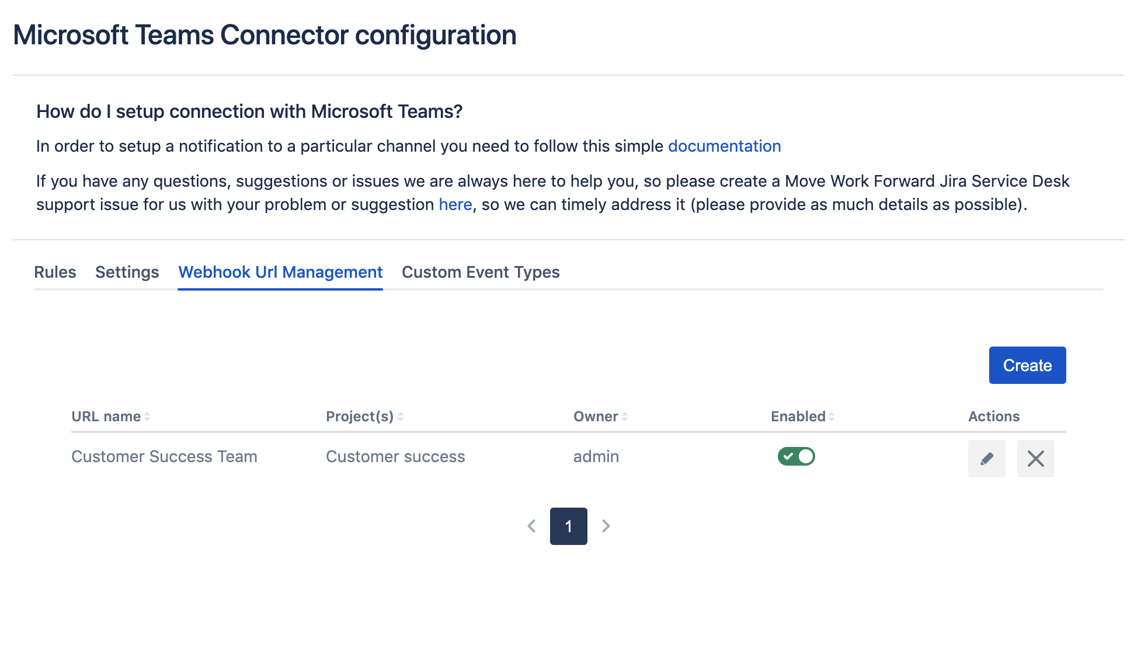1141x657 pixels.
Task: Delete the Customer Success Team webhook
Action: [1035, 459]
